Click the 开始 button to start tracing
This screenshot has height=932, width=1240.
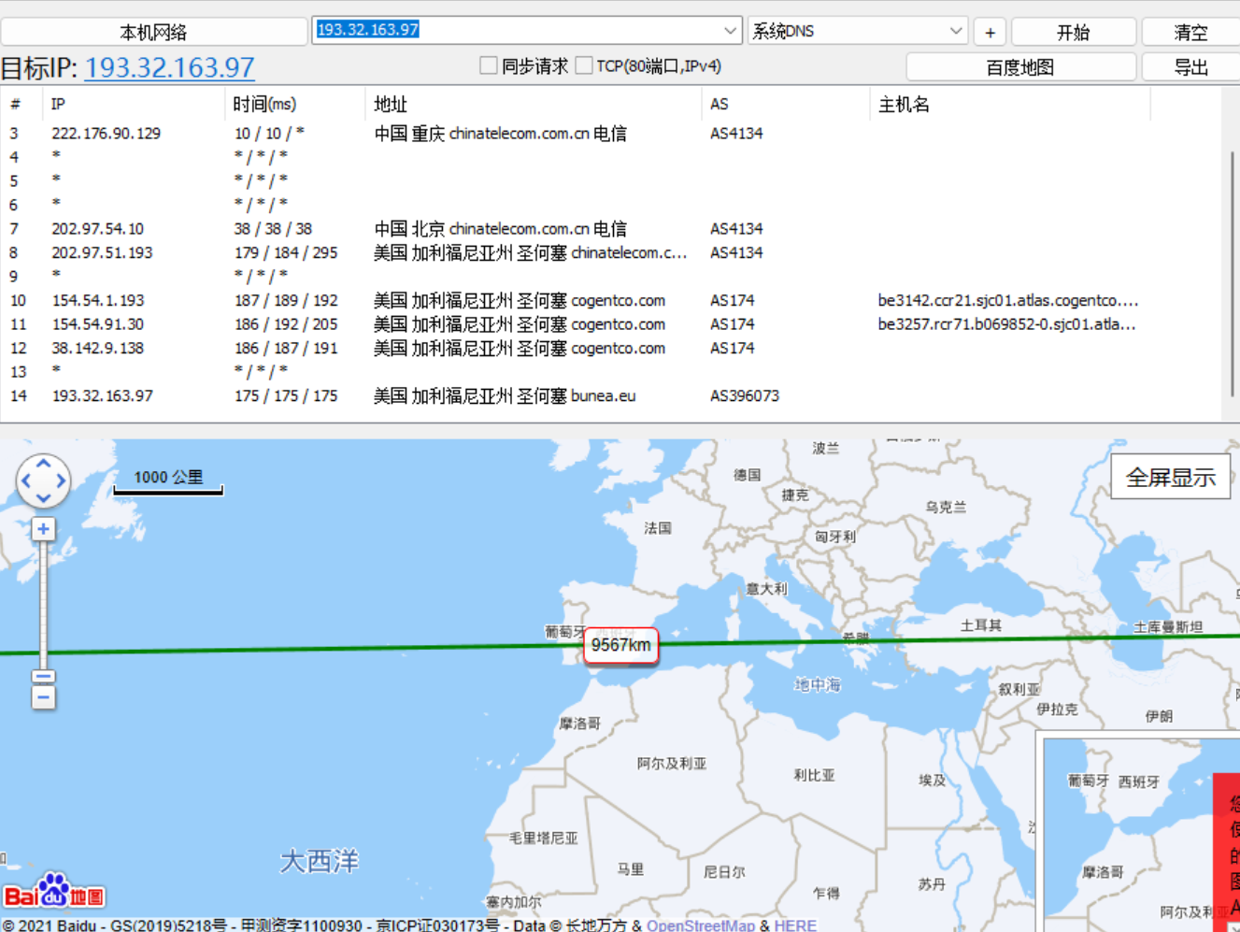click(x=1073, y=31)
